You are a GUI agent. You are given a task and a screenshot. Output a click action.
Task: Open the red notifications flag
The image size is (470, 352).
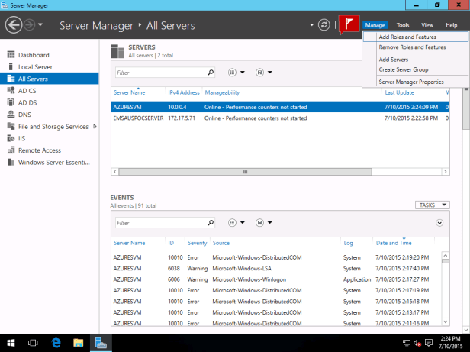click(x=348, y=24)
